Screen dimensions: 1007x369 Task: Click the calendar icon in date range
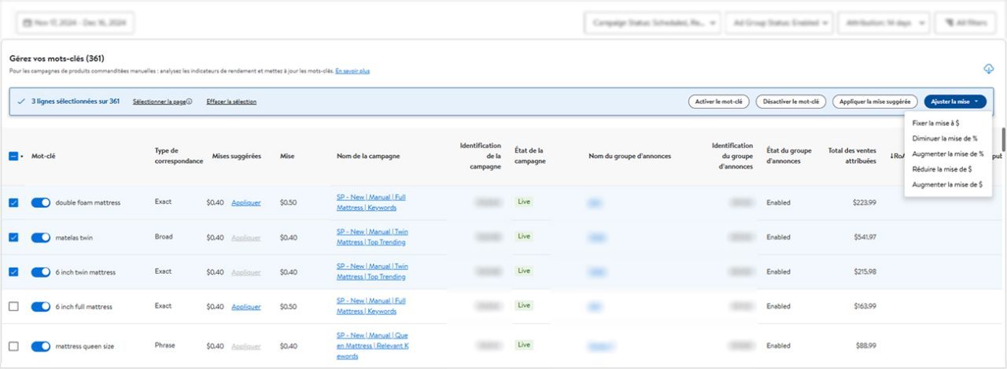pyautogui.click(x=28, y=24)
